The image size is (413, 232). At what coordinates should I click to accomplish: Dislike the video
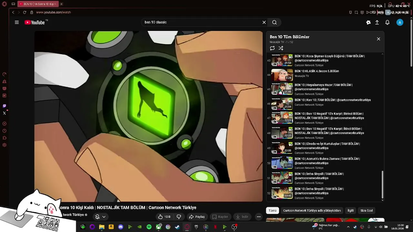(x=179, y=217)
